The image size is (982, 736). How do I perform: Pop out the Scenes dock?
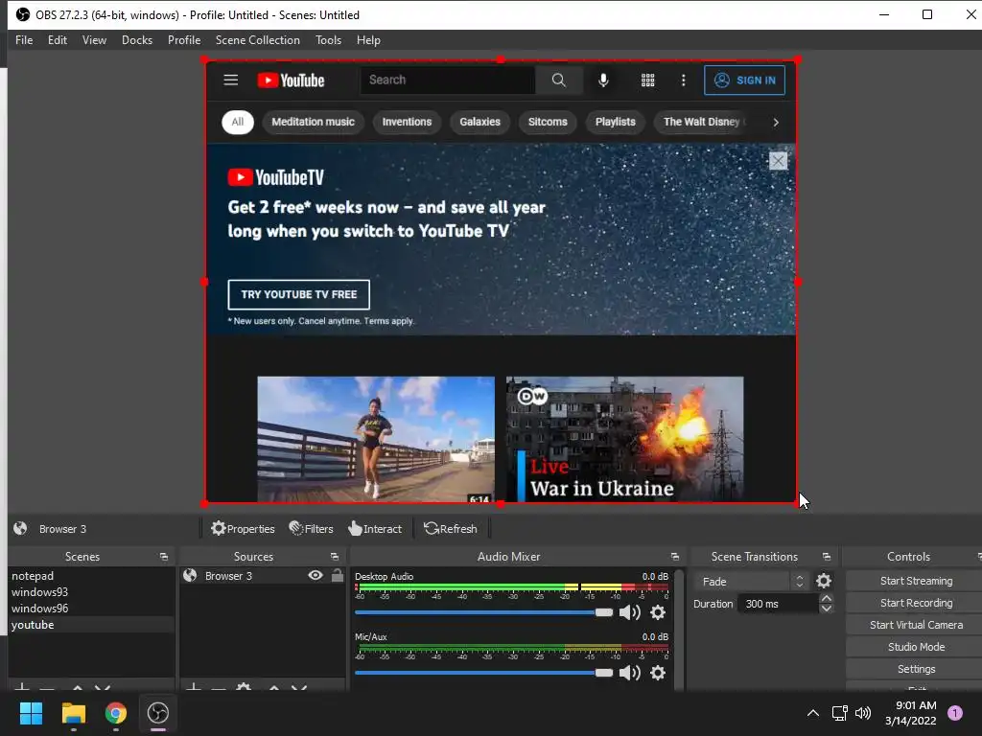click(164, 557)
